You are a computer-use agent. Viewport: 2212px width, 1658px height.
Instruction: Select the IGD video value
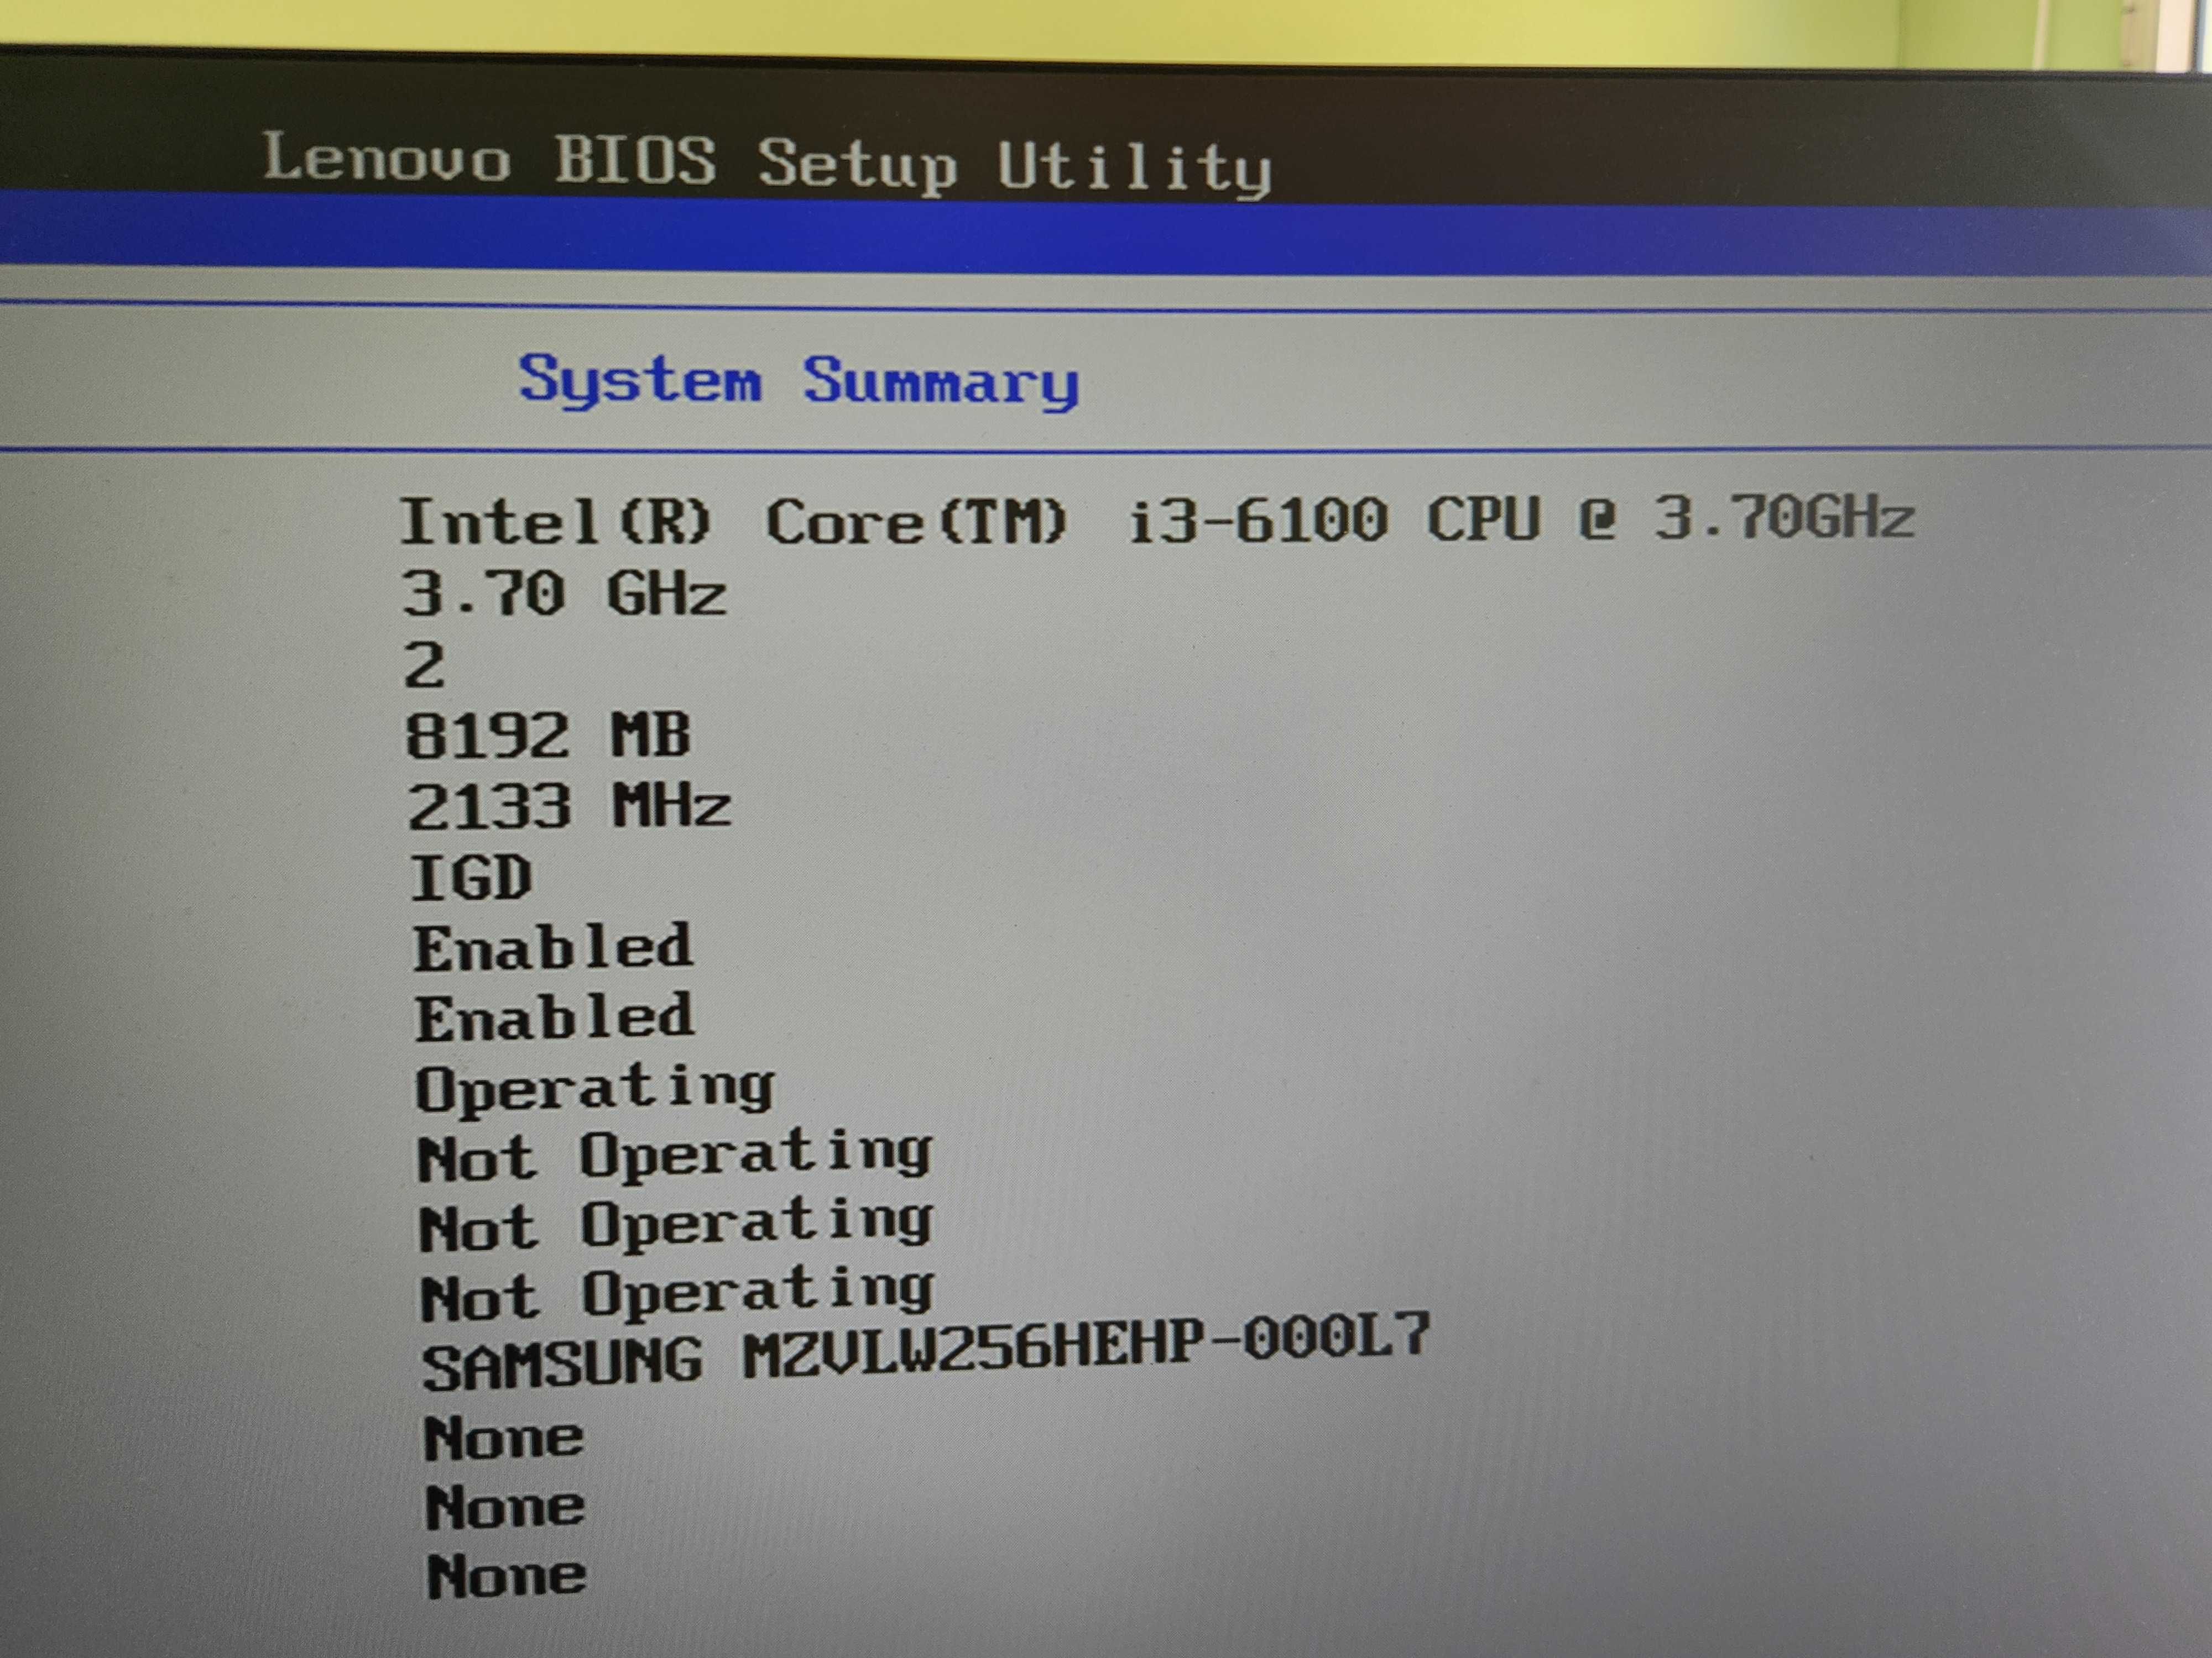point(471,878)
